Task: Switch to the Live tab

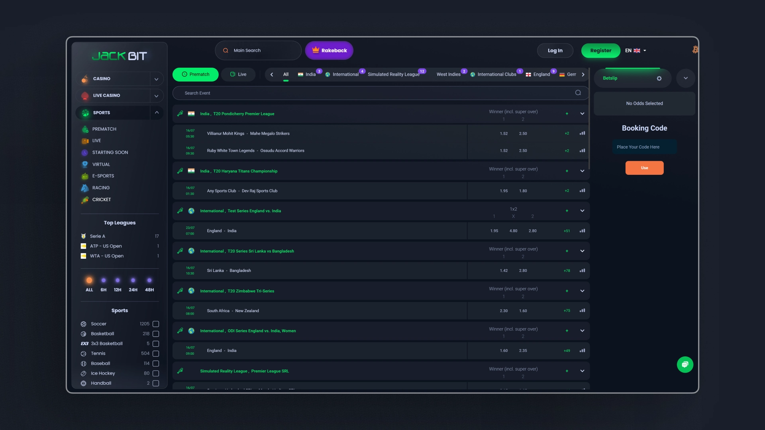Action: pyautogui.click(x=238, y=74)
